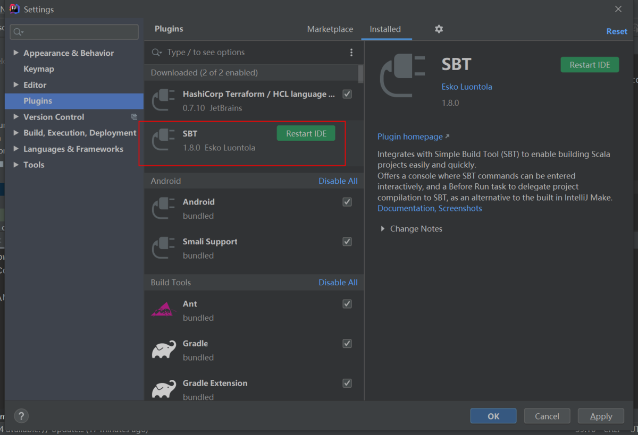Close the Settings dialog window
This screenshot has height=435, width=638.
[618, 9]
